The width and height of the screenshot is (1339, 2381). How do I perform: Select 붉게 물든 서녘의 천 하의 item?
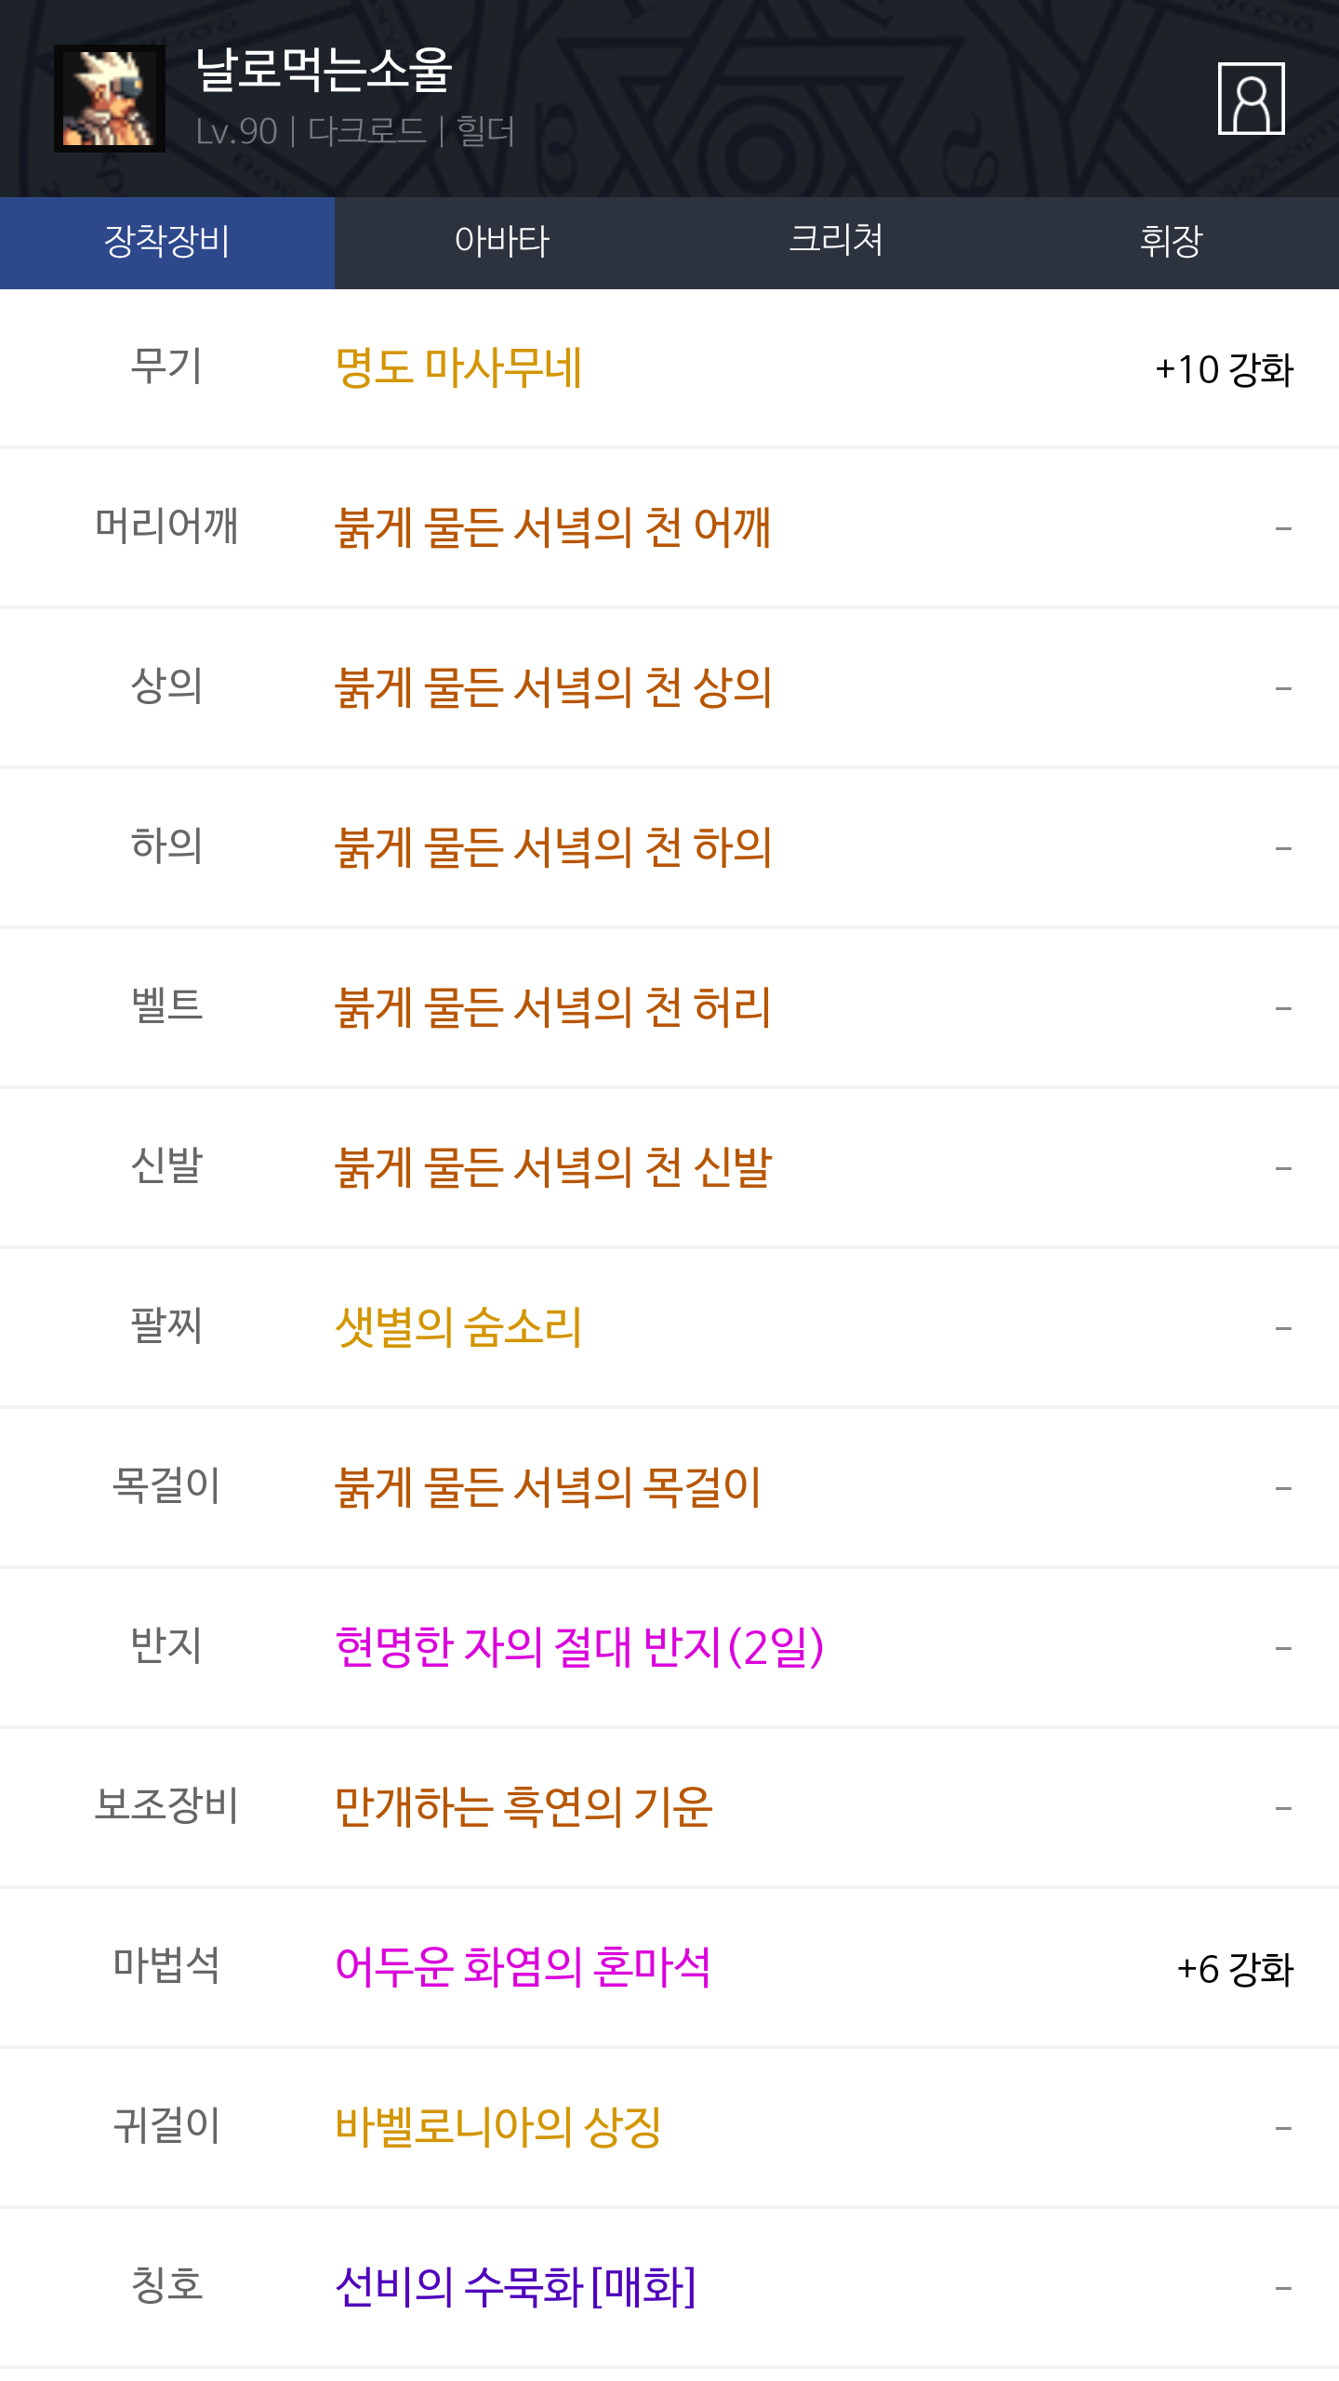click(553, 848)
